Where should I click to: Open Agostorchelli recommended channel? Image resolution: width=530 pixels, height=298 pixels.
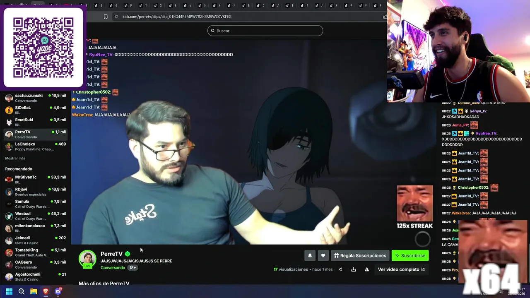coord(35,277)
